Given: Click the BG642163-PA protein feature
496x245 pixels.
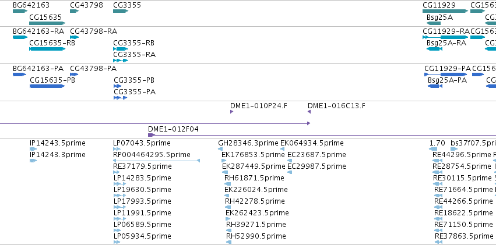Looking at the screenshot, I should (20, 74).
